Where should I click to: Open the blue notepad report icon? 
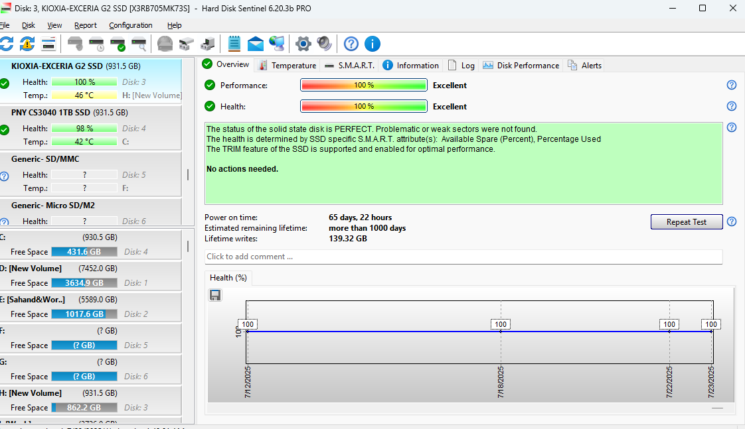click(x=234, y=44)
